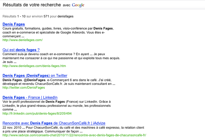The width and height of the screenshot is (205, 137).
Task: Click the iadvize.com conseils-chat URL
Action: (74, 135)
